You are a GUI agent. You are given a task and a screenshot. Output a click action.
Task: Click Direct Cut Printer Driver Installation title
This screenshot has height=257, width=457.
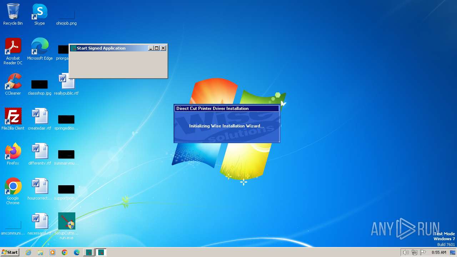(x=227, y=109)
